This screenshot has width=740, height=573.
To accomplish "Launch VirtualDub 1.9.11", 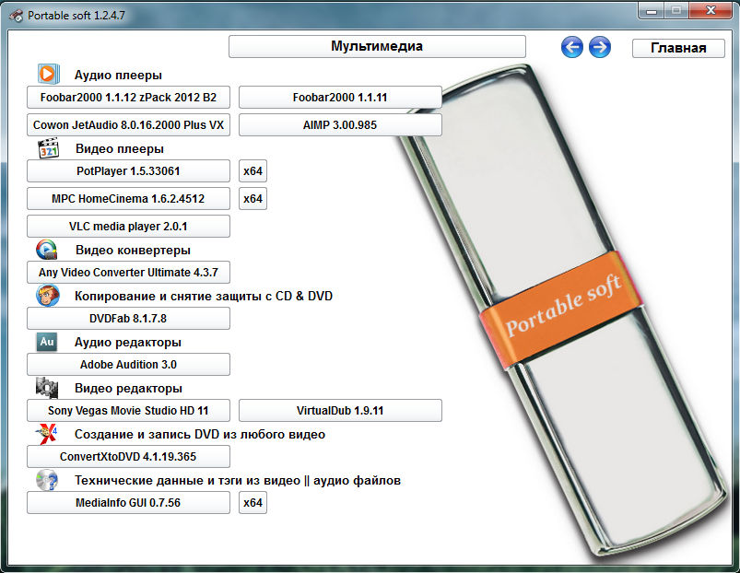I will tap(340, 410).
